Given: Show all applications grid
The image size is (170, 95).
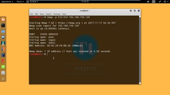Looking at the screenshot, I should tap(3, 79).
